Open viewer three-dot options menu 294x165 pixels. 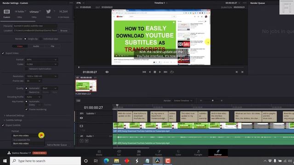(244, 3)
